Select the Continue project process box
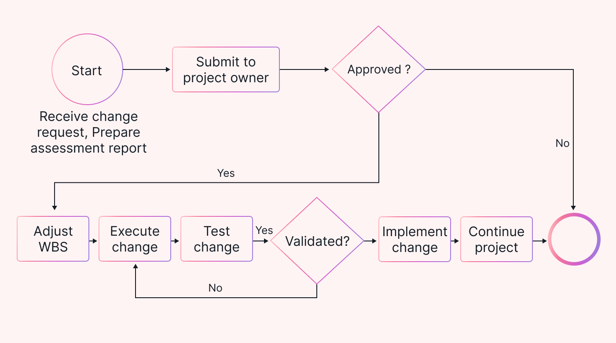Viewport: 616px width, 343px height. (x=496, y=239)
